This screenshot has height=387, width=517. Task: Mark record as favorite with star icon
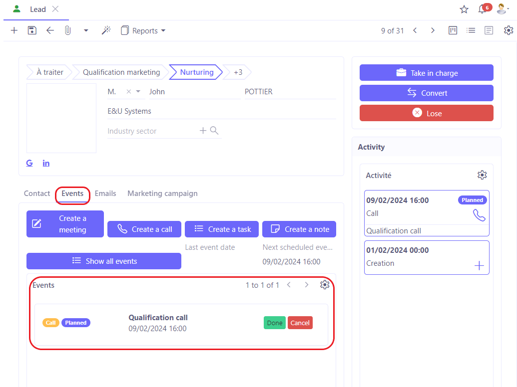464,9
